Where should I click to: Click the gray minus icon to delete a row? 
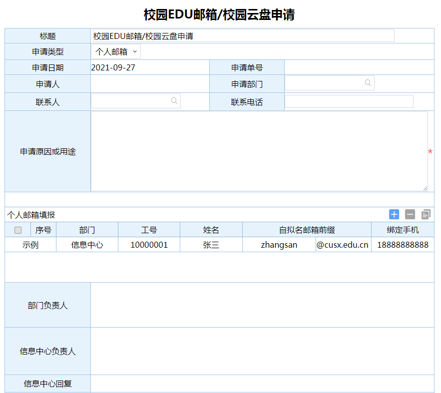(410, 214)
